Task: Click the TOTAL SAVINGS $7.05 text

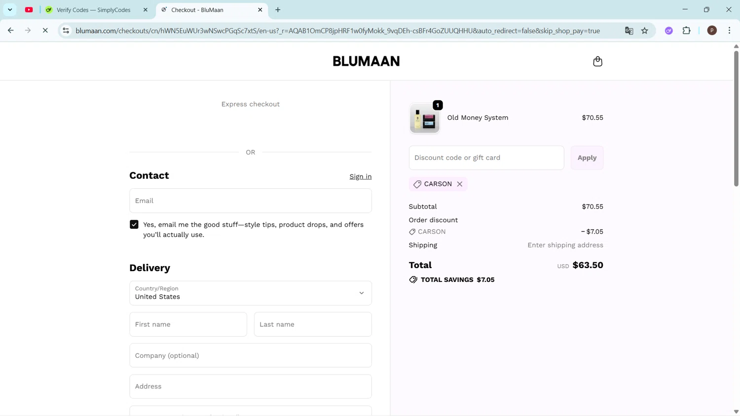Action: tap(457, 279)
